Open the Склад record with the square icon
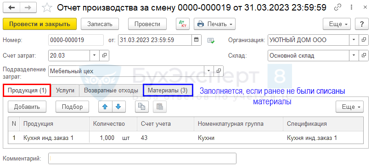 coord(364,56)
